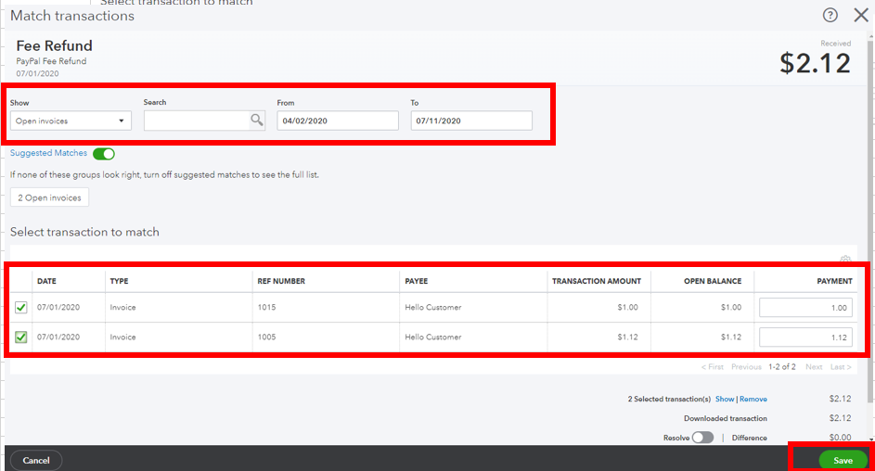
Task: Select ref number 1005 cell
Action: click(x=266, y=337)
